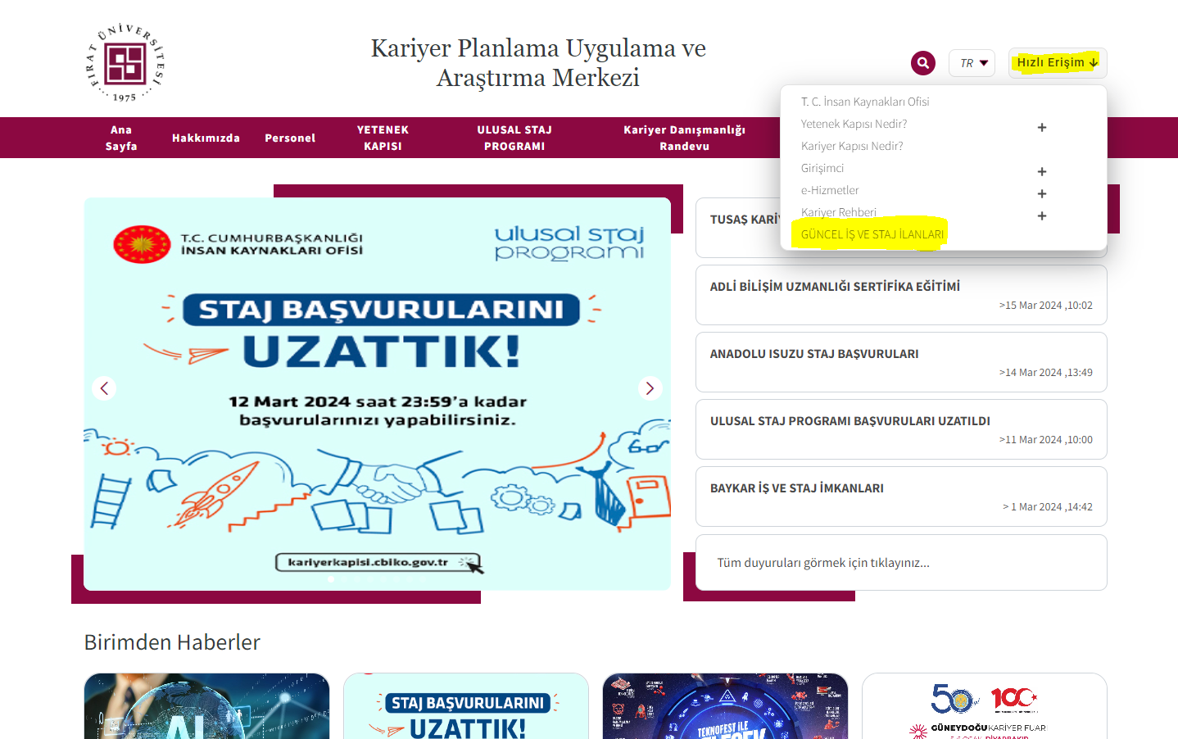1178x739 pixels.
Task: Open Hakkımızda navigation item
Action: 206,138
